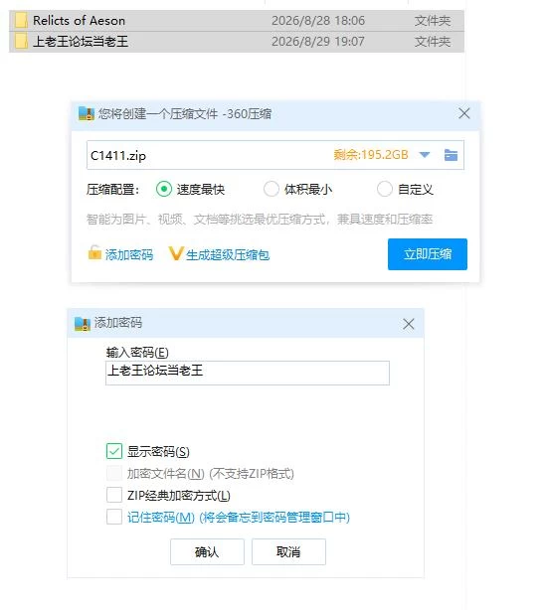Tick the 记住密码 checkbox
Image resolution: width=545 pixels, height=610 pixels.
click(114, 517)
